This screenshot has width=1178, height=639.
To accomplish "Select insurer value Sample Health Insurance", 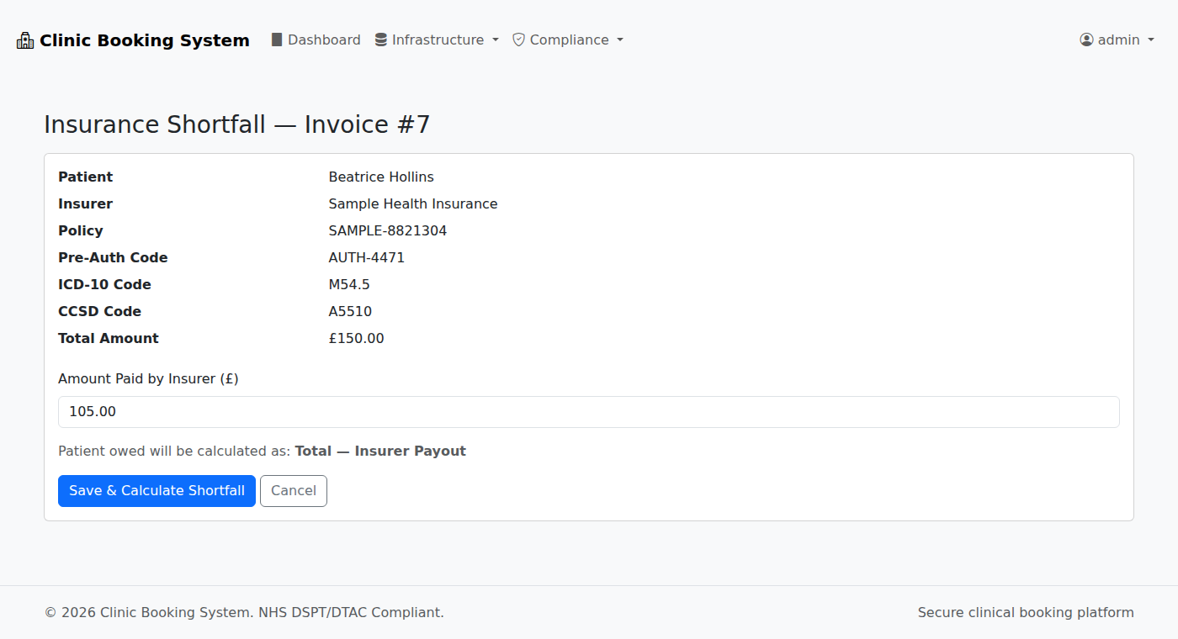I will [413, 203].
